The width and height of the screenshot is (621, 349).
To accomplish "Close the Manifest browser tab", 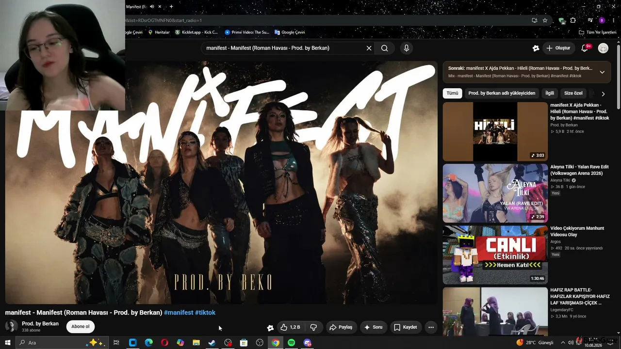I will click(x=160, y=7).
